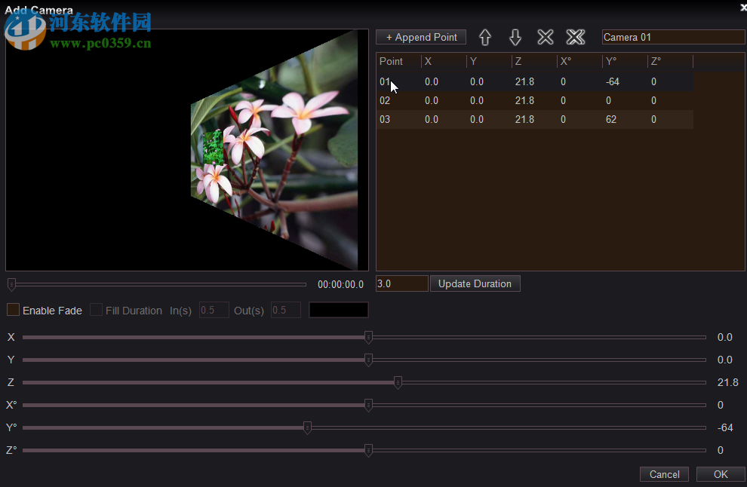Open the fade color swatch
This screenshot has height=487, width=747.
[338, 310]
